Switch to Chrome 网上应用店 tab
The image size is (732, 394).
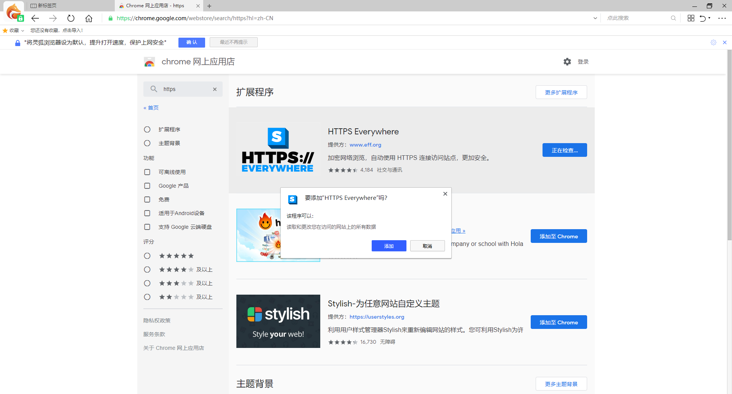(159, 6)
